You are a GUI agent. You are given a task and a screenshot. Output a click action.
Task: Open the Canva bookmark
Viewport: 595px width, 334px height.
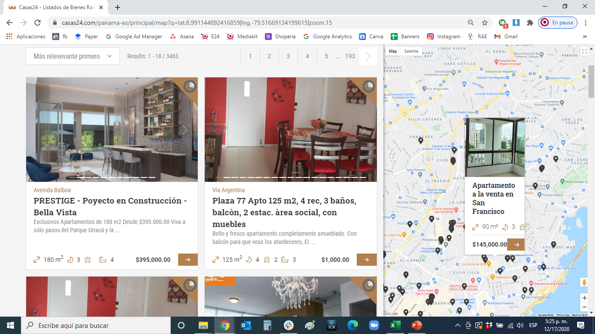[x=371, y=37]
